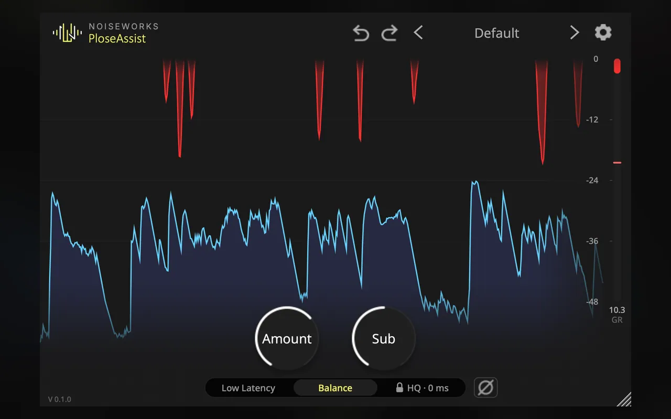The height and width of the screenshot is (419, 671).
Task: Open the settings gear
Action: click(603, 32)
